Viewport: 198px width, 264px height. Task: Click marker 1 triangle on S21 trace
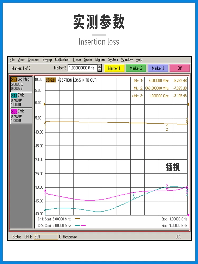pyautogui.click(x=45, y=123)
